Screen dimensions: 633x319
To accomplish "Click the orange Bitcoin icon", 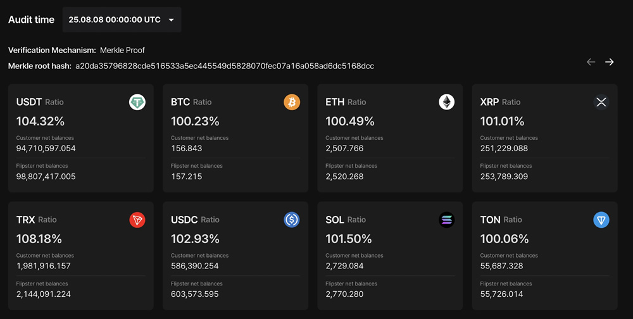I will [x=292, y=102].
